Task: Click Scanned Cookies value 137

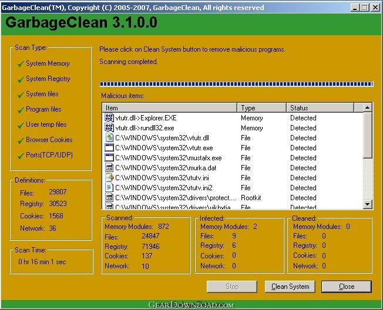Action: (147, 256)
